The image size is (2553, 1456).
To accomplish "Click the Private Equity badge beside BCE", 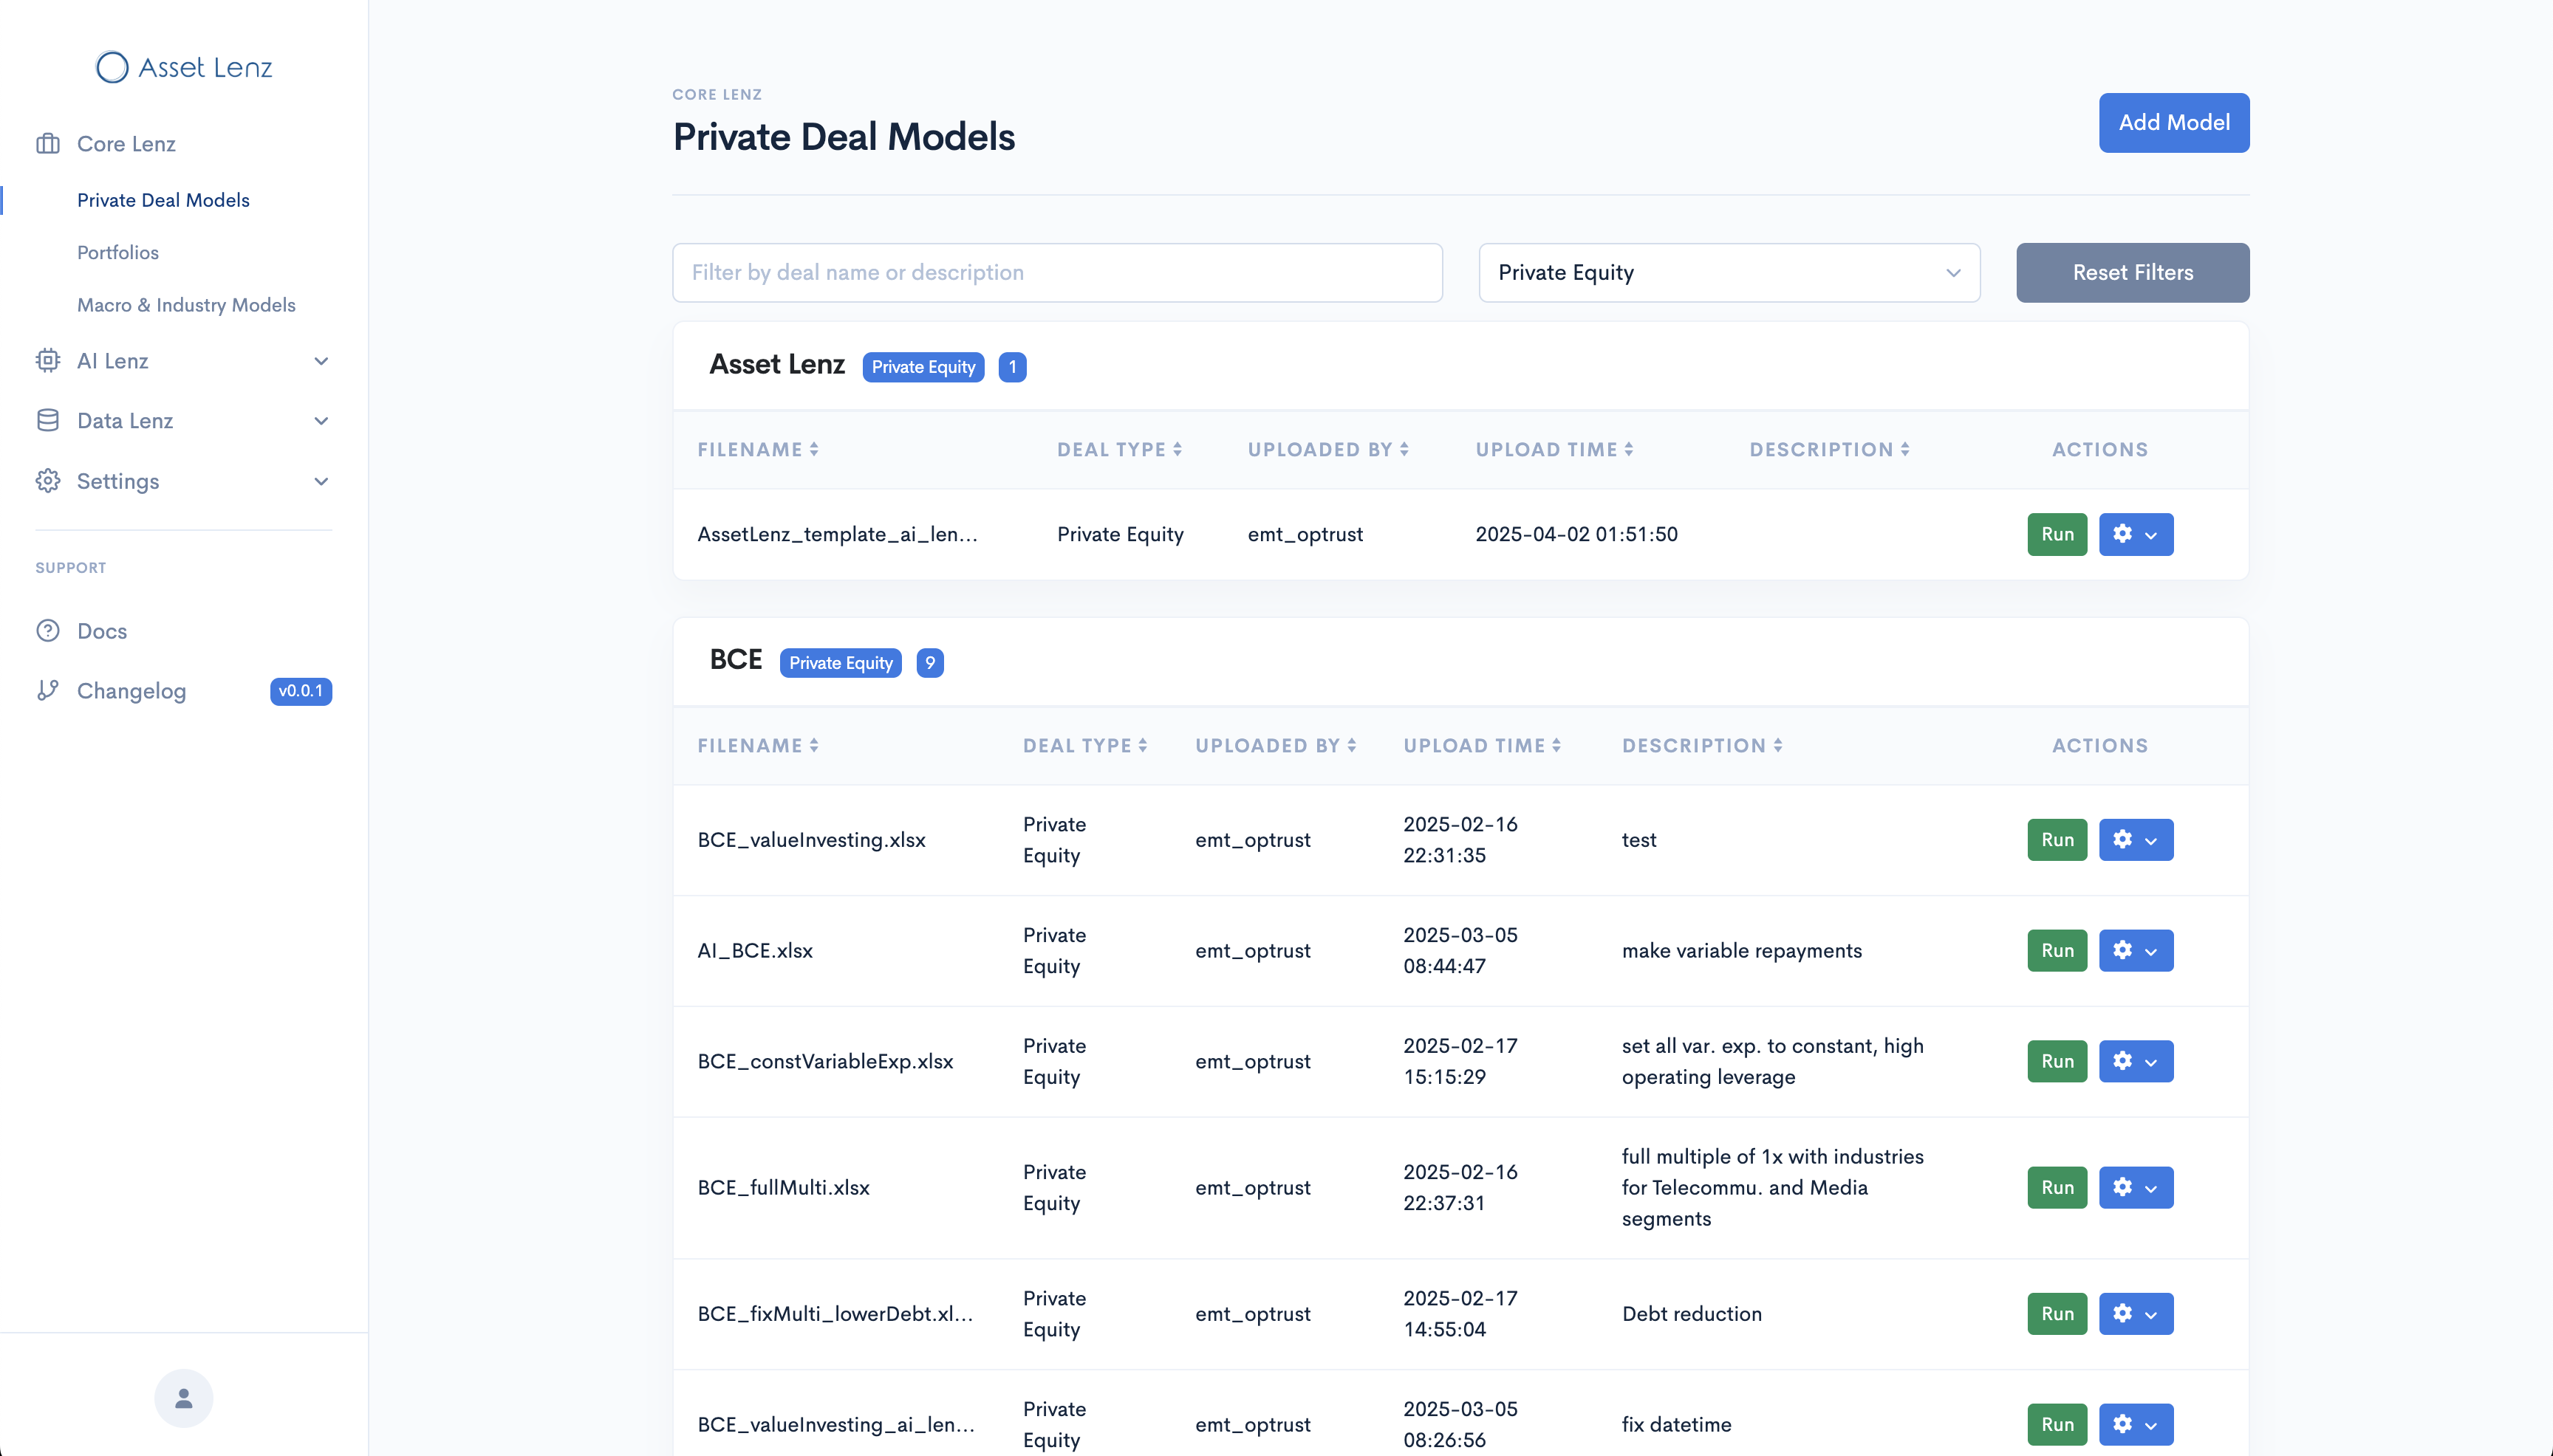I will point(841,663).
